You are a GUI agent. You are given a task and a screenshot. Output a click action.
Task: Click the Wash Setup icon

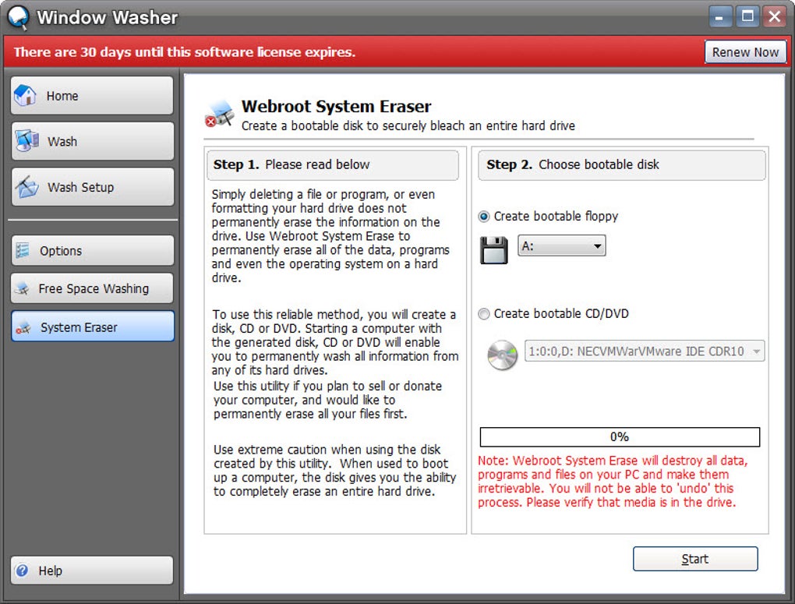[x=27, y=187]
